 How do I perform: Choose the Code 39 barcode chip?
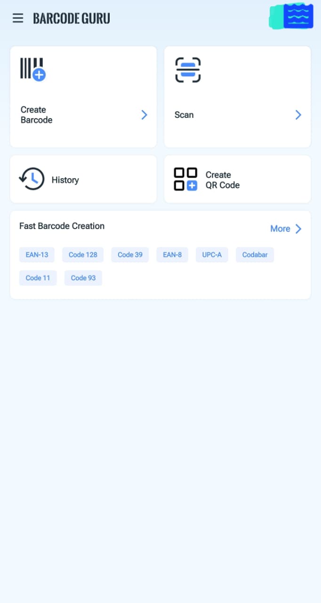tap(130, 255)
